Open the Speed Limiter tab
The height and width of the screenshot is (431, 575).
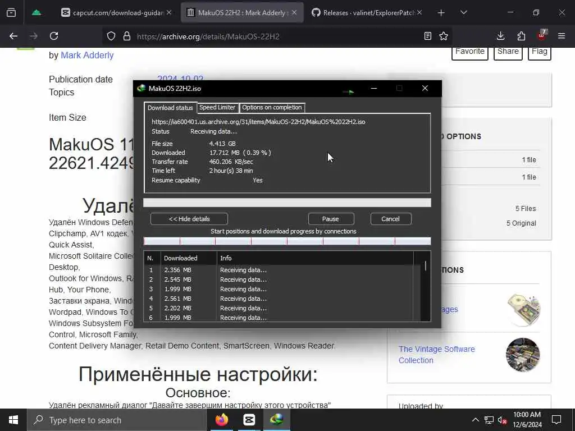(217, 107)
